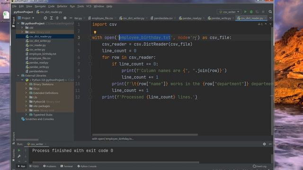Expand Binary Skeletons folder
Screen dimensions: 303x170
click(x=26, y=84)
